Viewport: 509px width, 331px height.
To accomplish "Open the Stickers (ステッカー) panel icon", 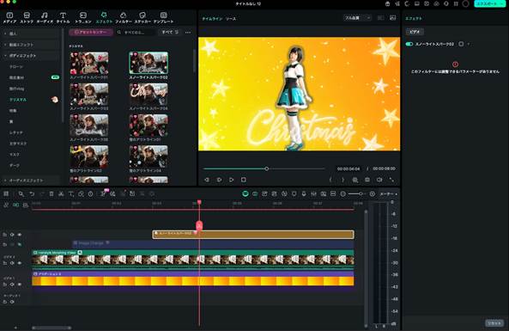I will pyautogui.click(x=142, y=17).
